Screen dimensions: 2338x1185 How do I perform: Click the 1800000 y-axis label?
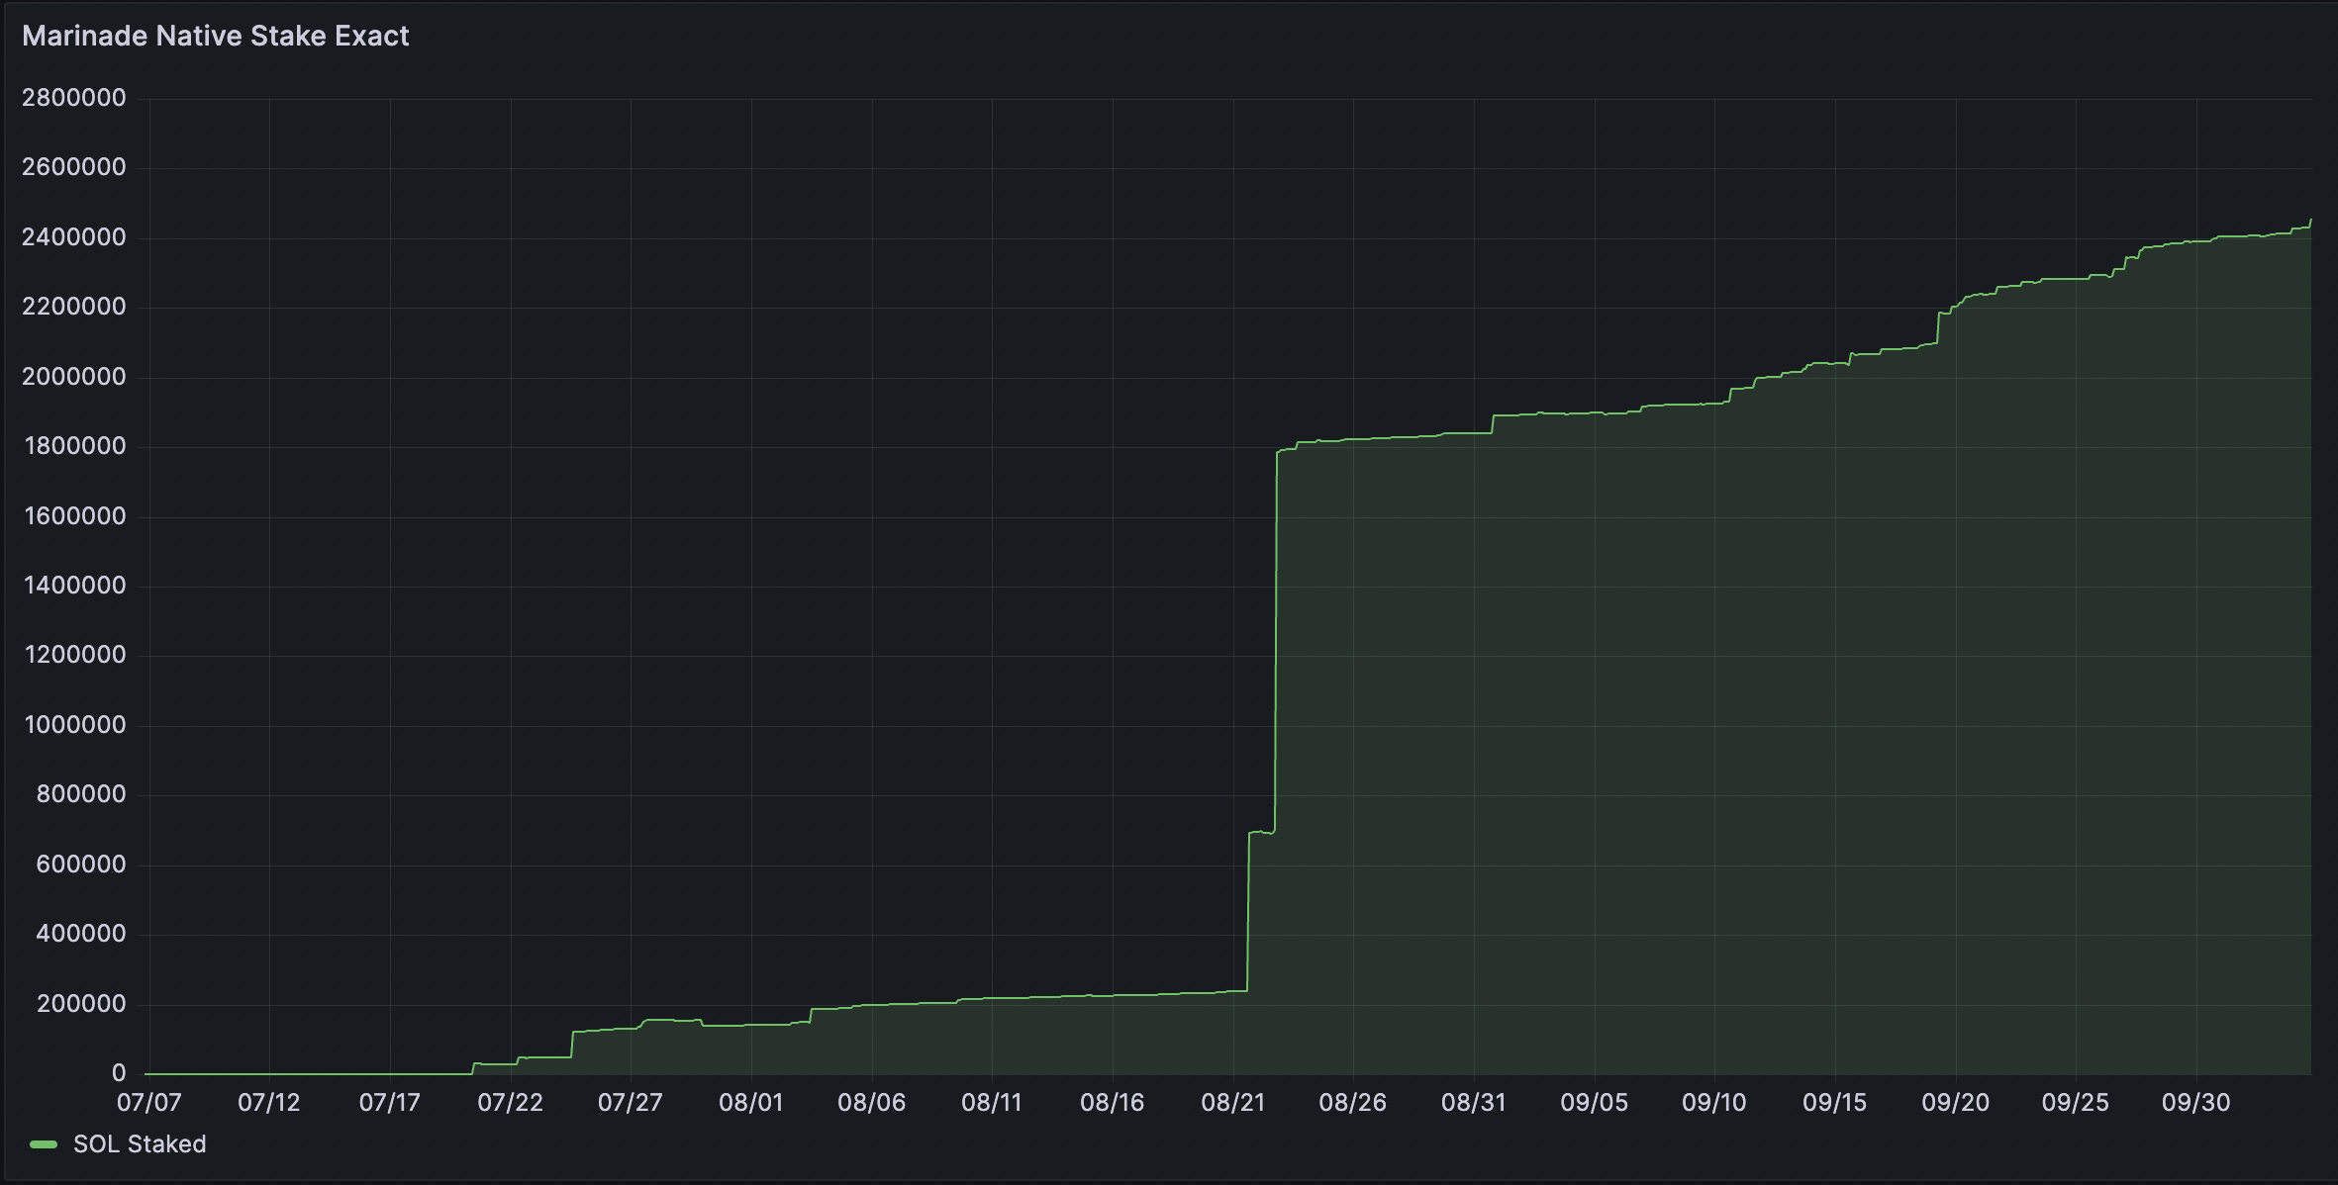(x=74, y=446)
